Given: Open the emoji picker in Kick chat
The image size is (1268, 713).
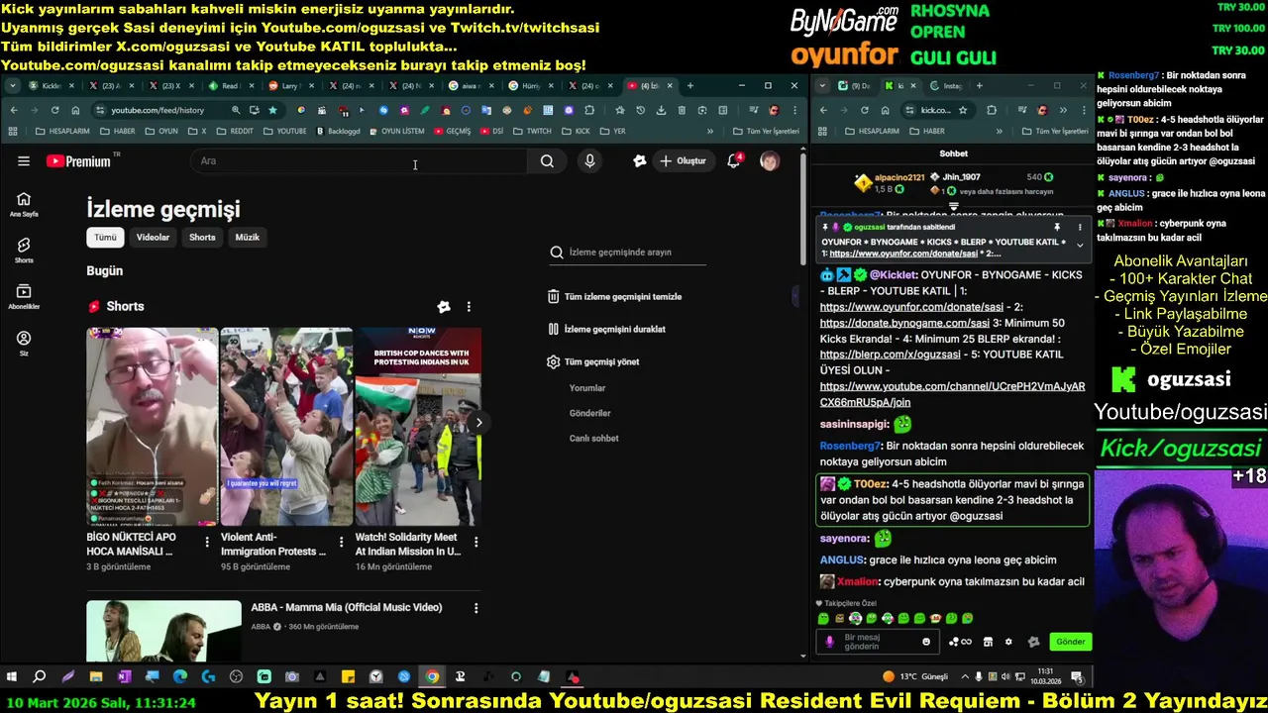Looking at the screenshot, I should [926, 642].
